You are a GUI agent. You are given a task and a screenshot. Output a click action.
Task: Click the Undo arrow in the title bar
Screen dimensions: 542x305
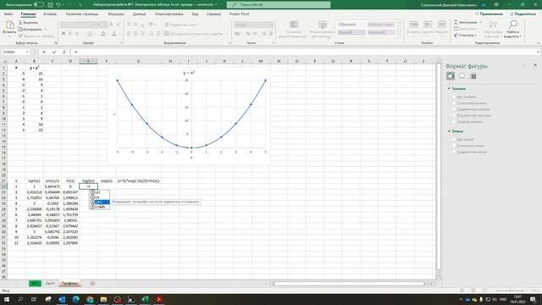click(x=58, y=5)
